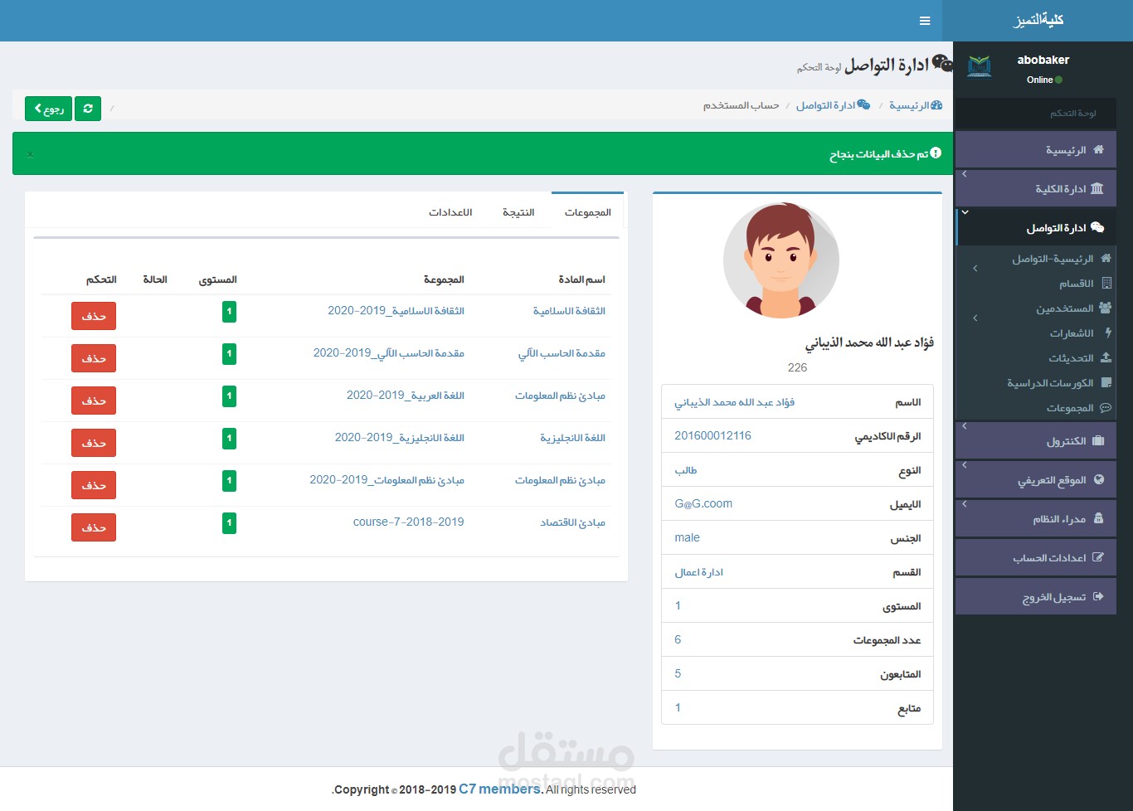Screen dimensions: 1133x811
Task: Go back using the رجوع button
Action: [48, 109]
